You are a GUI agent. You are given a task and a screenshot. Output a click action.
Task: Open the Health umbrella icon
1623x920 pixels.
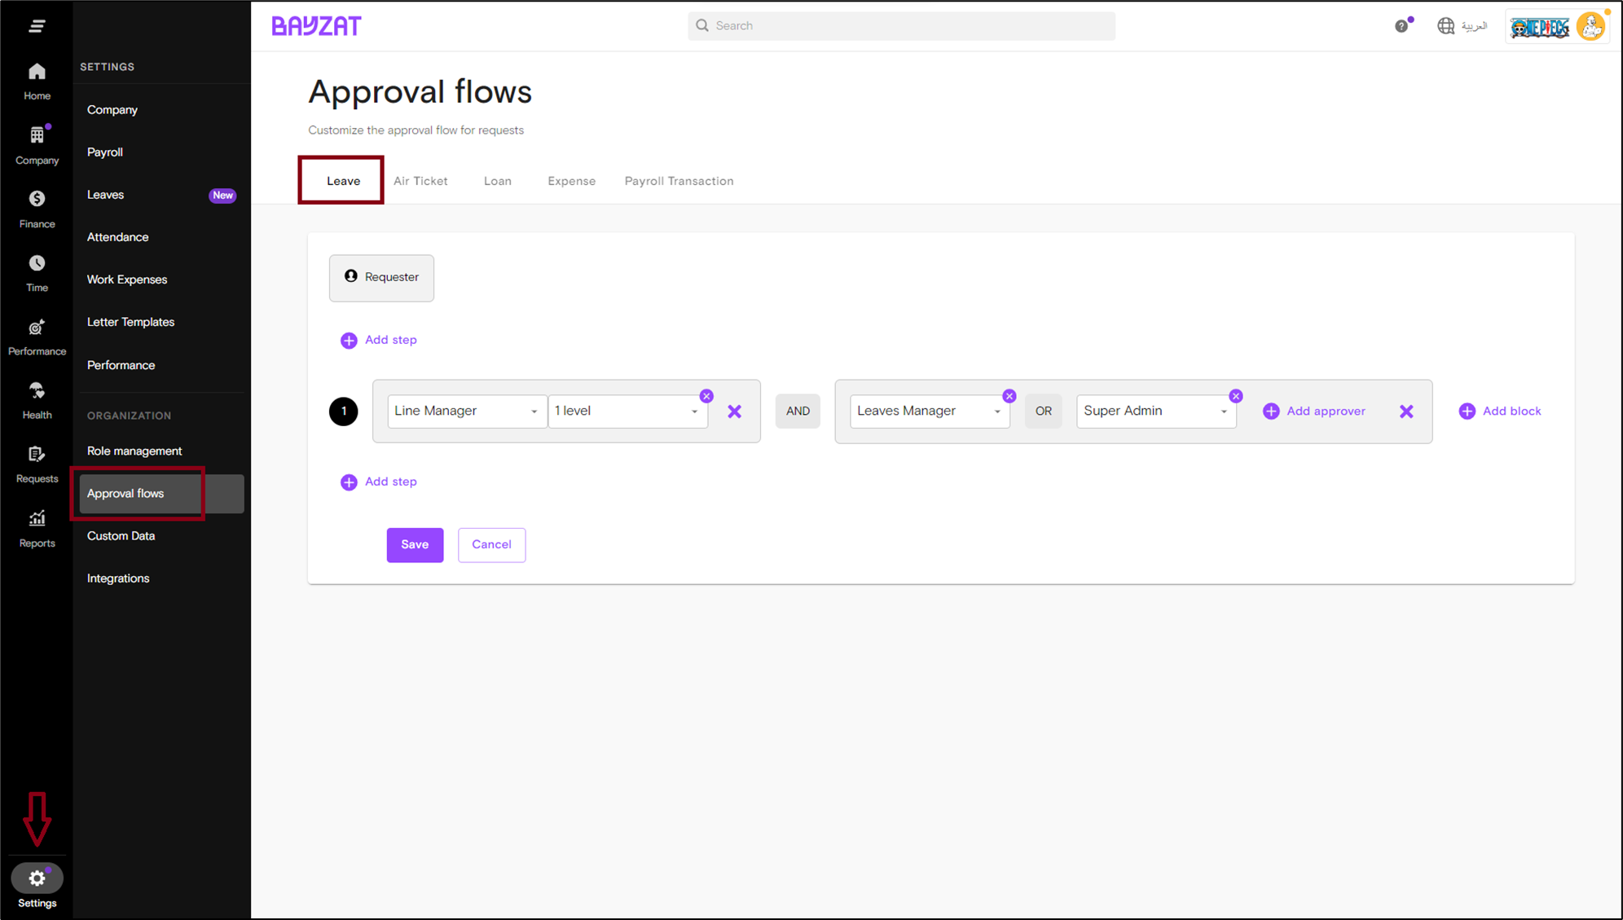pos(37,391)
